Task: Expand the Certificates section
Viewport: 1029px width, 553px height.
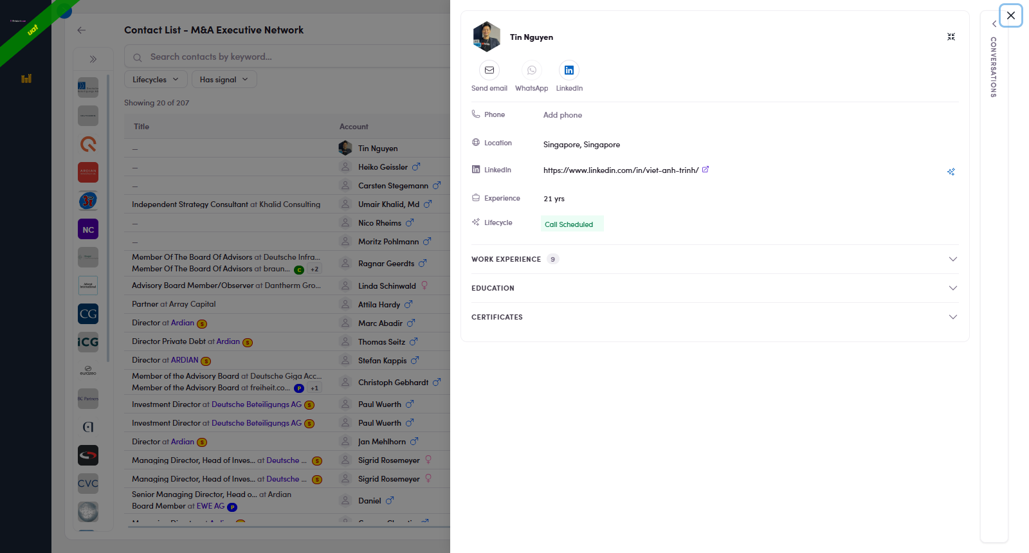Action: [x=715, y=317]
